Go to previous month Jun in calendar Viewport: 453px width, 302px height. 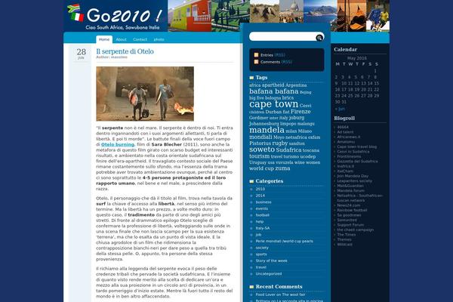340,109
